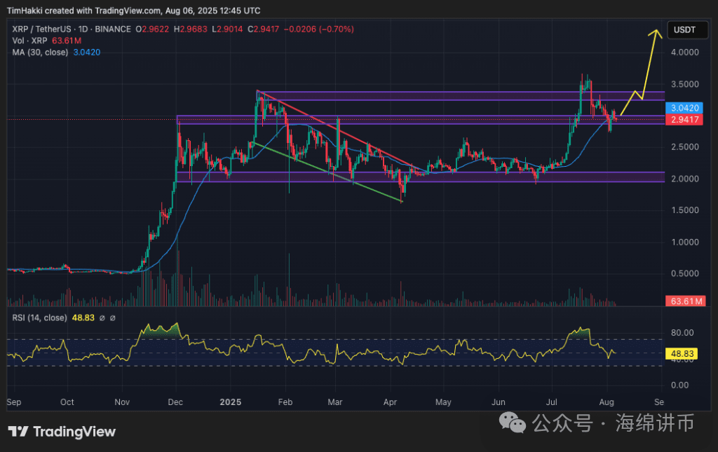Click the Dec time axis label

point(175,402)
